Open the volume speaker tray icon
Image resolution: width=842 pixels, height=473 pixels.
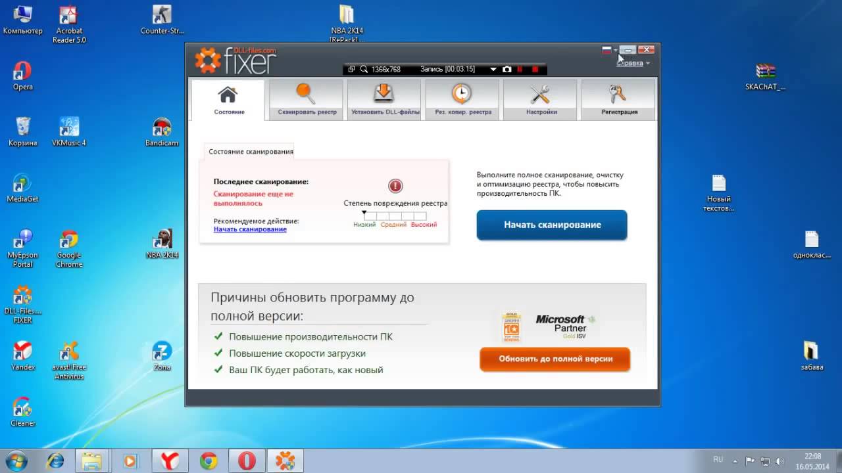(x=780, y=461)
